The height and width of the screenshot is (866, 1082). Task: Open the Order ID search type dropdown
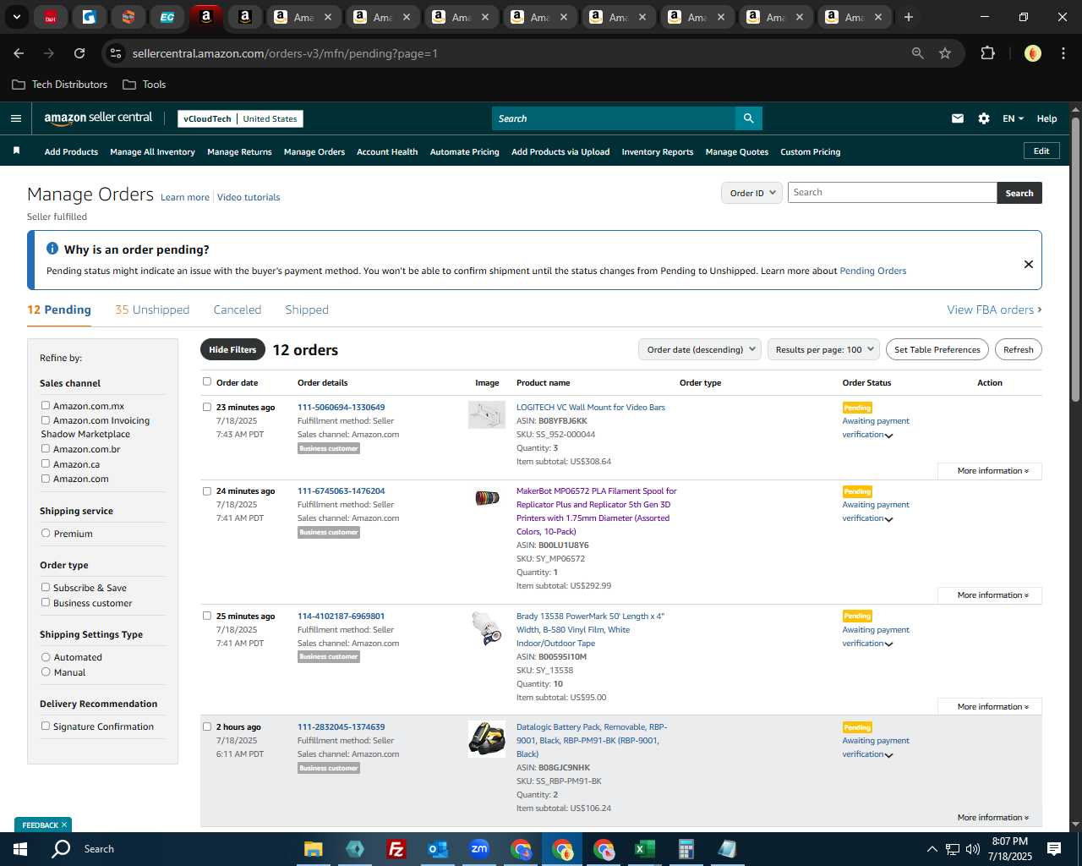coord(751,193)
